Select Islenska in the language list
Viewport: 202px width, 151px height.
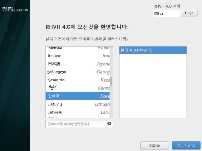(78, 48)
